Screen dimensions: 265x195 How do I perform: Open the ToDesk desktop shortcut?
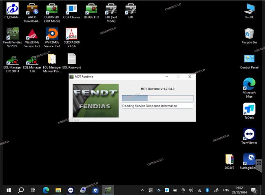tap(249, 109)
